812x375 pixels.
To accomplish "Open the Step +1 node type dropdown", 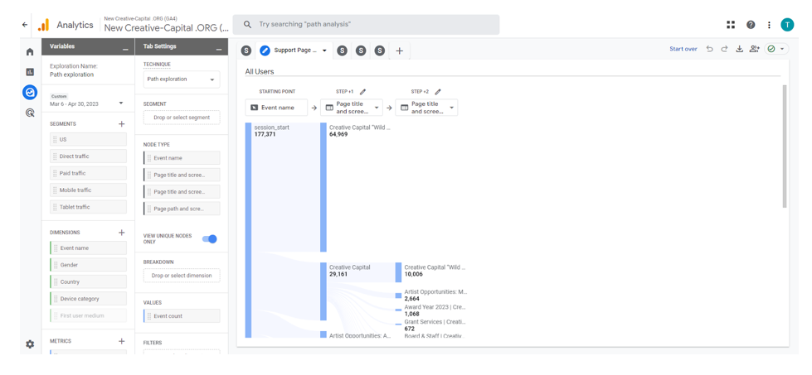I will (352, 108).
